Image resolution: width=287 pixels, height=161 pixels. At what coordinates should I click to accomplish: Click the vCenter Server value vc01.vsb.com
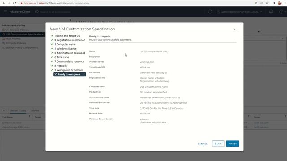[x=147, y=62]
